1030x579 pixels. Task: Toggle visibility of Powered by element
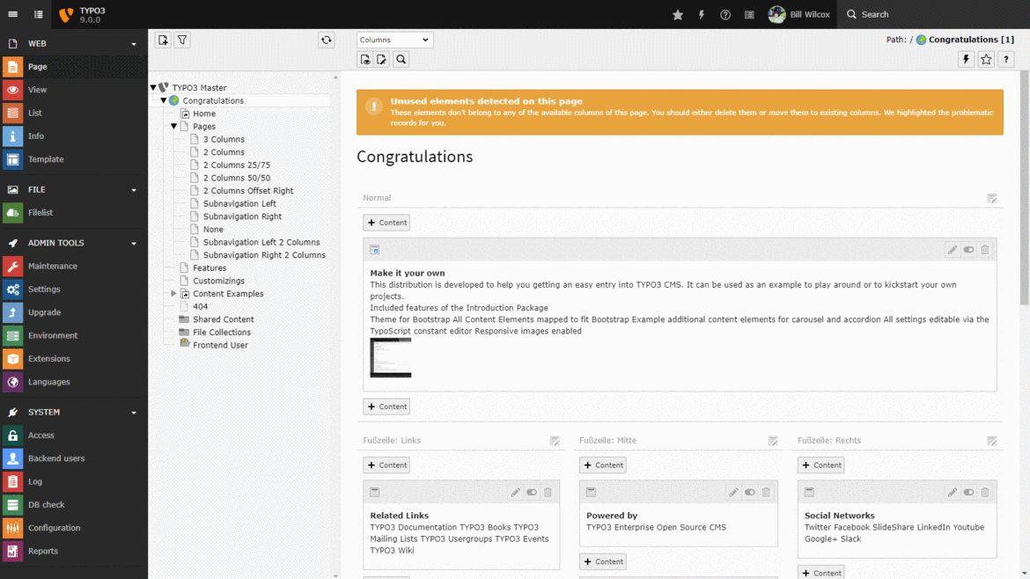pos(749,492)
